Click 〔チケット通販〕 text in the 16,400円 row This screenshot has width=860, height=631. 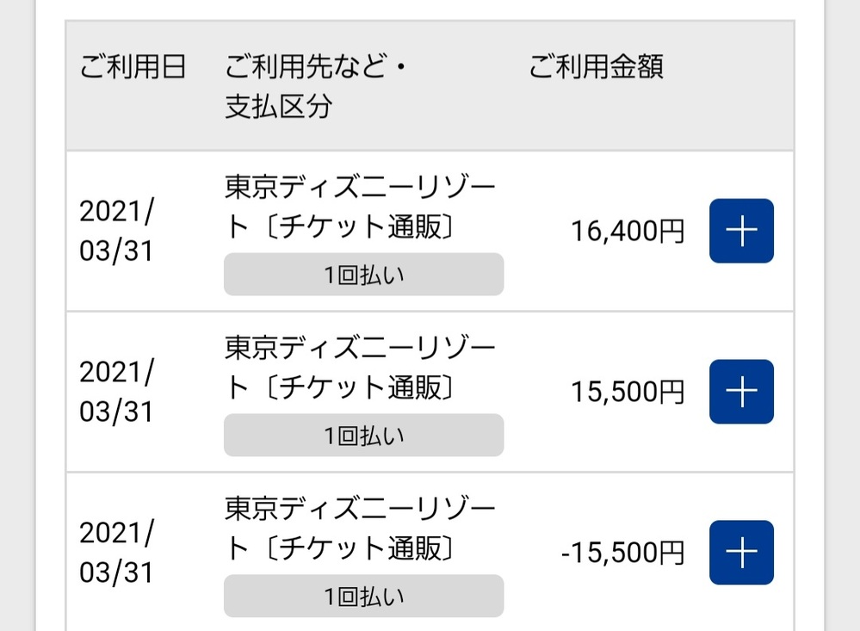(353, 228)
